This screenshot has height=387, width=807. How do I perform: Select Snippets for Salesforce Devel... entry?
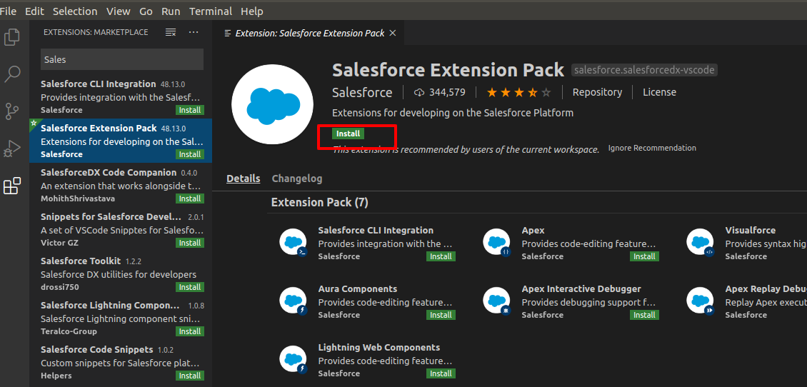click(121, 229)
